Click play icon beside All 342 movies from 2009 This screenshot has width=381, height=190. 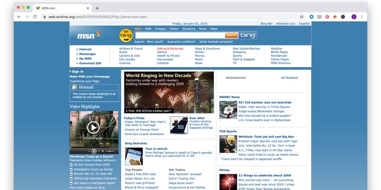tap(71, 165)
